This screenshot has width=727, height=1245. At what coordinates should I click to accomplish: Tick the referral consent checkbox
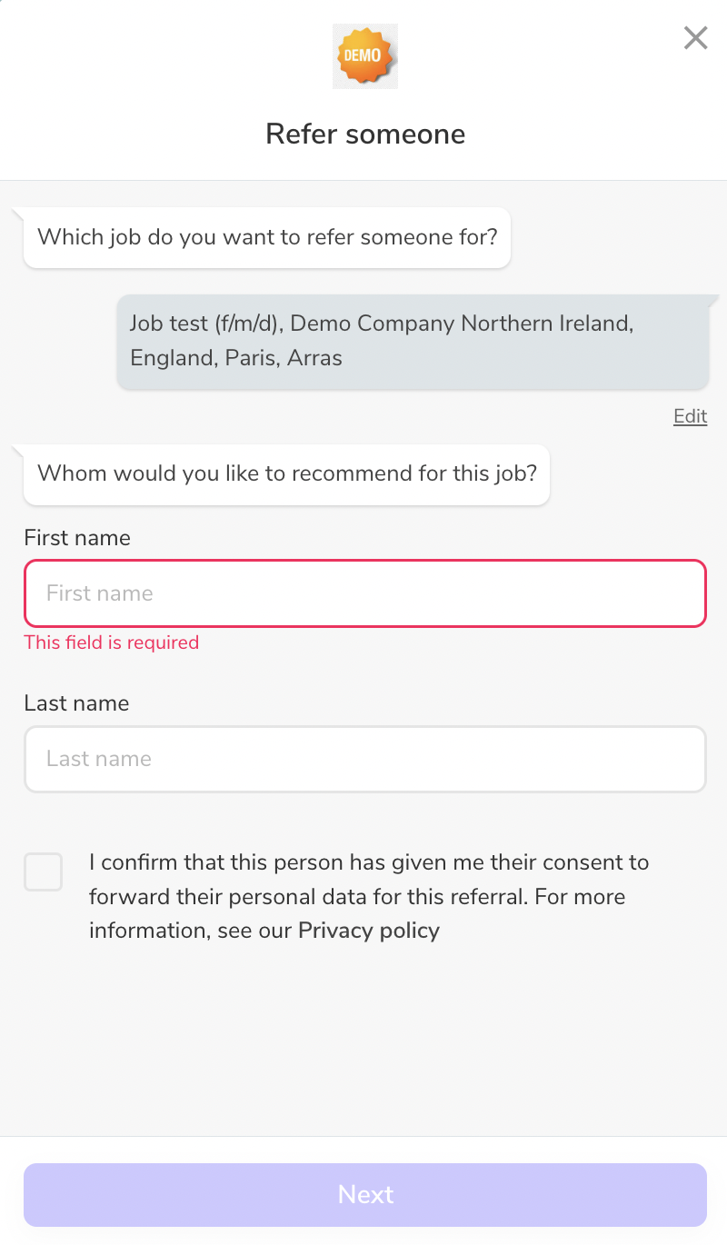point(44,871)
